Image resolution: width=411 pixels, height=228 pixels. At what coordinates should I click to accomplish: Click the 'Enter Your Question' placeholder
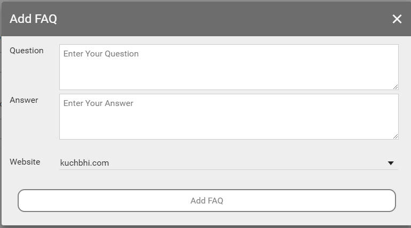pyautogui.click(x=101, y=54)
